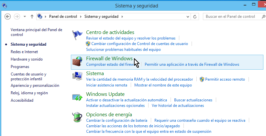Click Iniciar asistencia remota link
The image size is (266, 136).
click(106, 85)
